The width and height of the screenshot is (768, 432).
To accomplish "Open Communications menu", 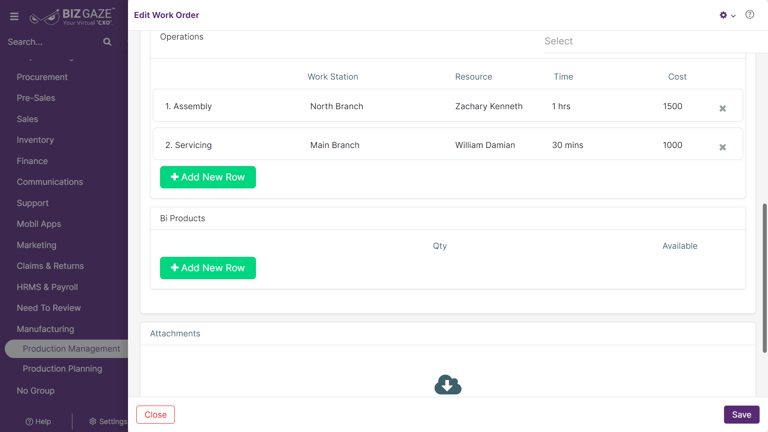I will click(50, 182).
